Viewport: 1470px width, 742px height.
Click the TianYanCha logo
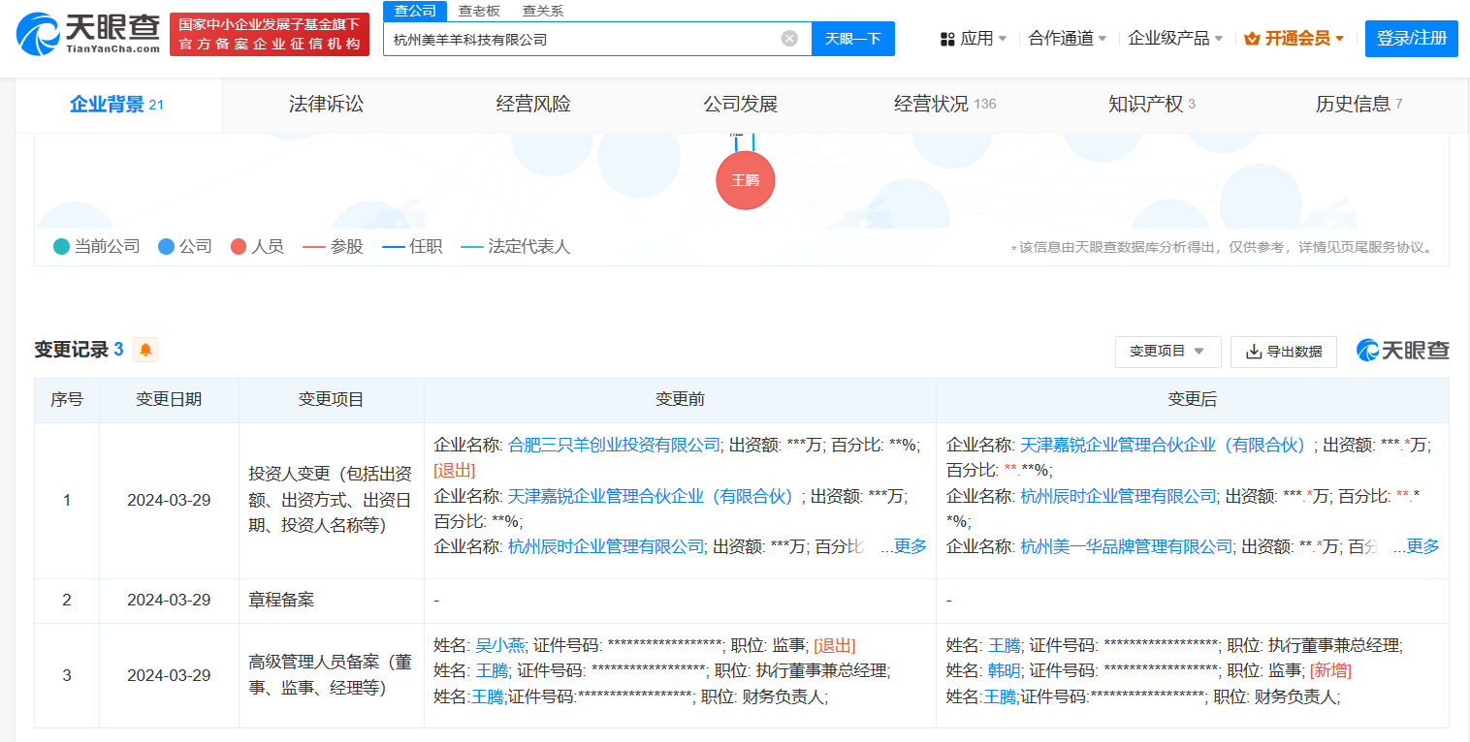(x=88, y=35)
